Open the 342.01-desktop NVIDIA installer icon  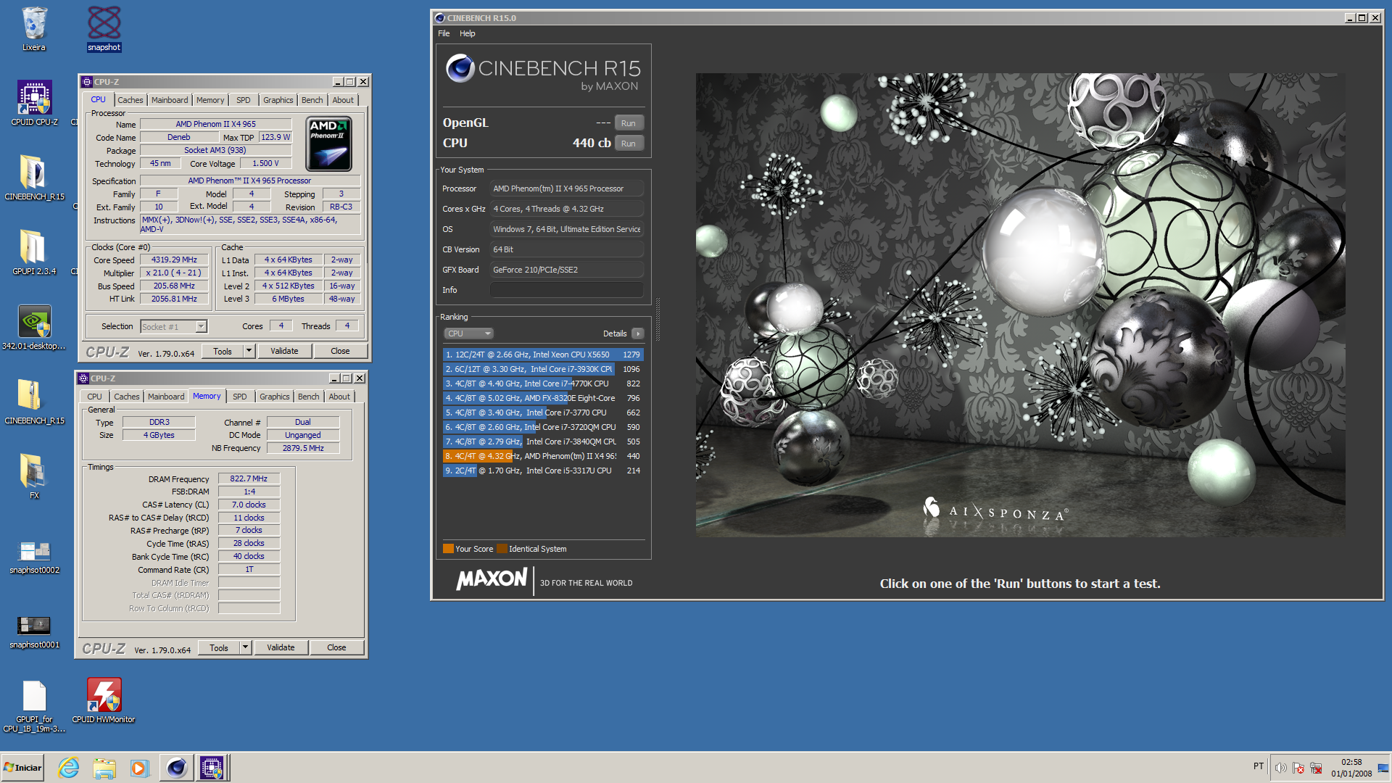(34, 327)
